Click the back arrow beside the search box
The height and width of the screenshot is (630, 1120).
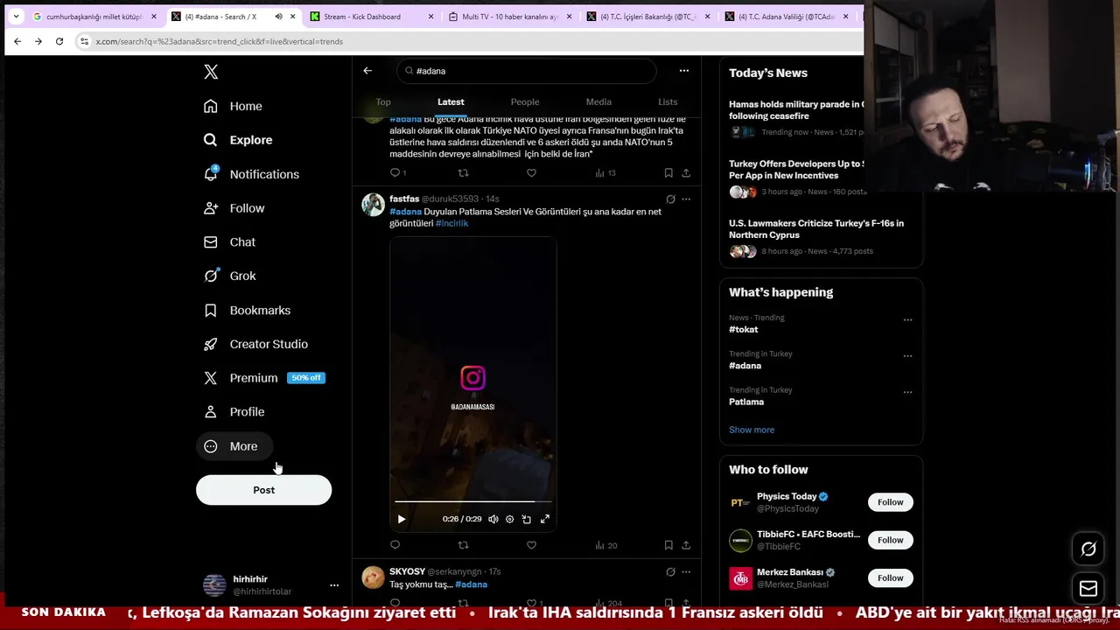(x=367, y=71)
